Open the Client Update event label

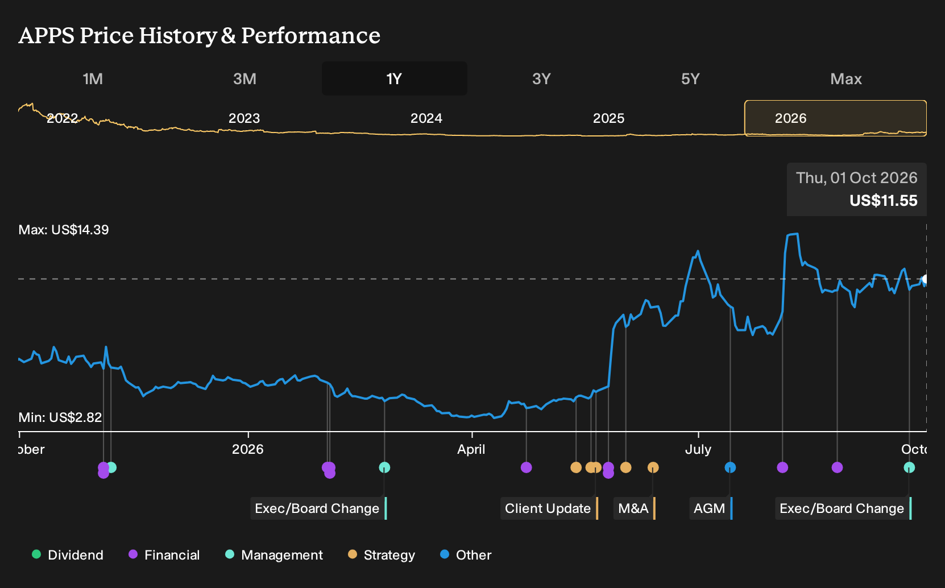click(549, 508)
